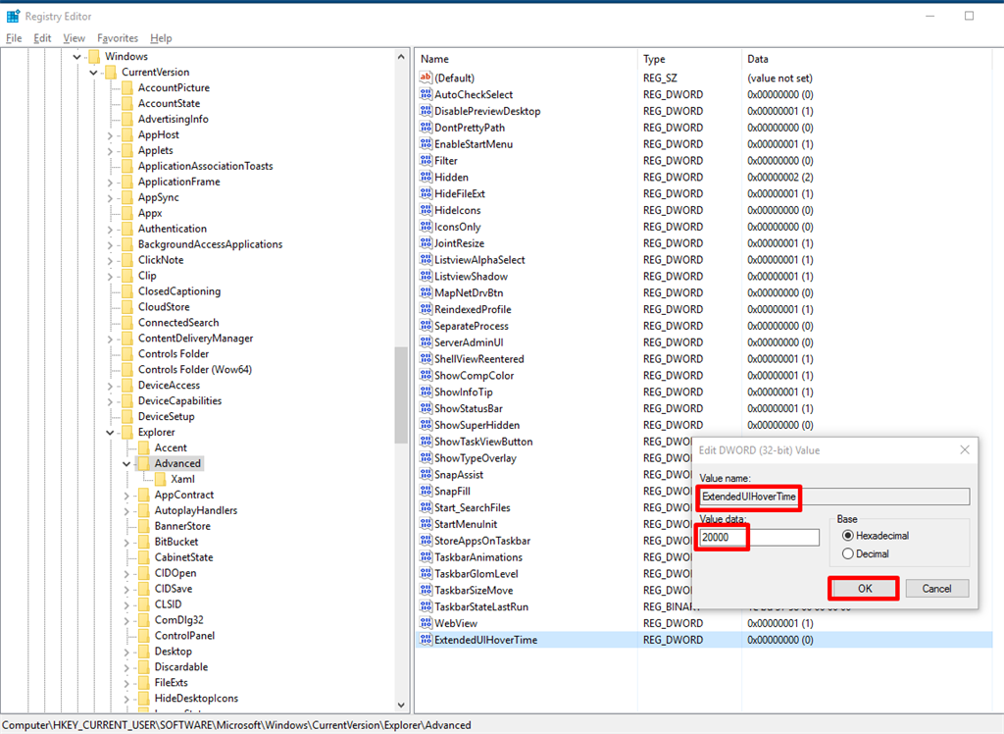
Task: Click the DWORD icon beside IconsOnly
Action: [x=426, y=227]
